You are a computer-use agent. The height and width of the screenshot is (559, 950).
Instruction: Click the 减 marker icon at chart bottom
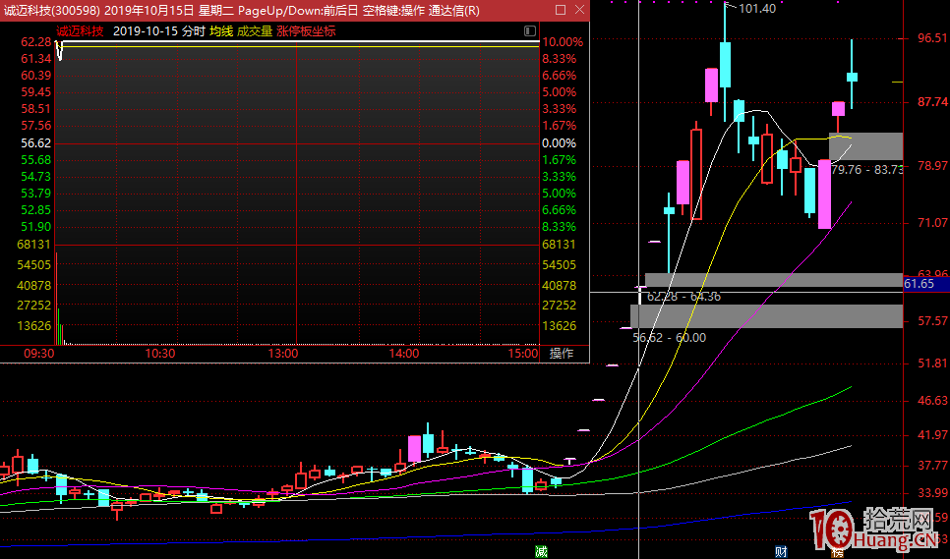[540, 551]
